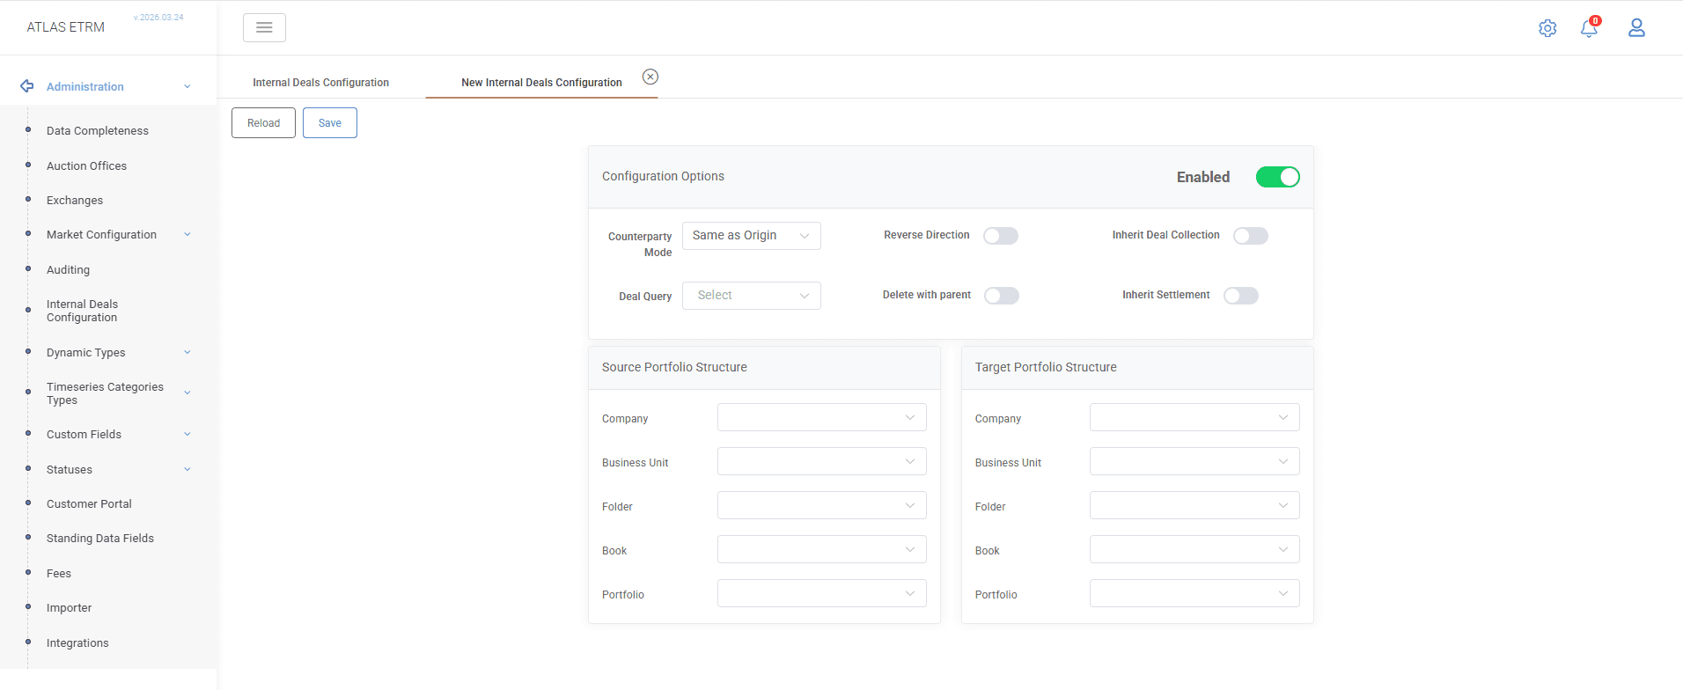Viewport: 1683px width, 690px height.
Task: Open Source Portfolio Business Unit dropdown
Action: (822, 461)
